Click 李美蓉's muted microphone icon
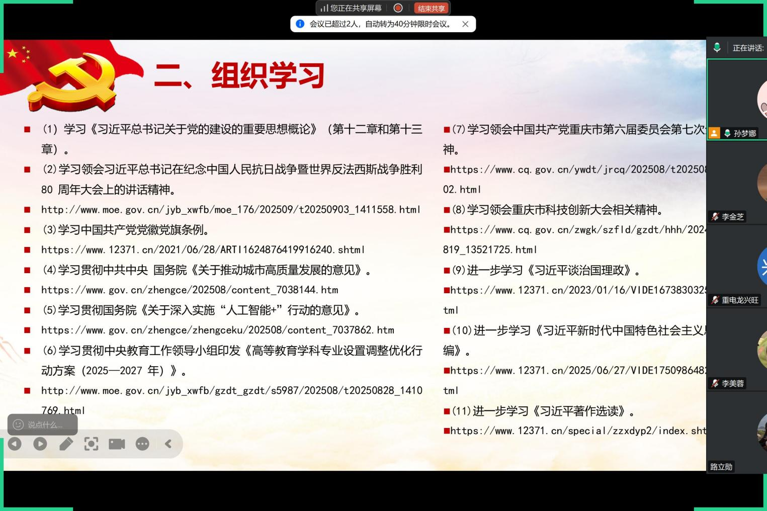The width and height of the screenshot is (767, 511). [x=715, y=383]
